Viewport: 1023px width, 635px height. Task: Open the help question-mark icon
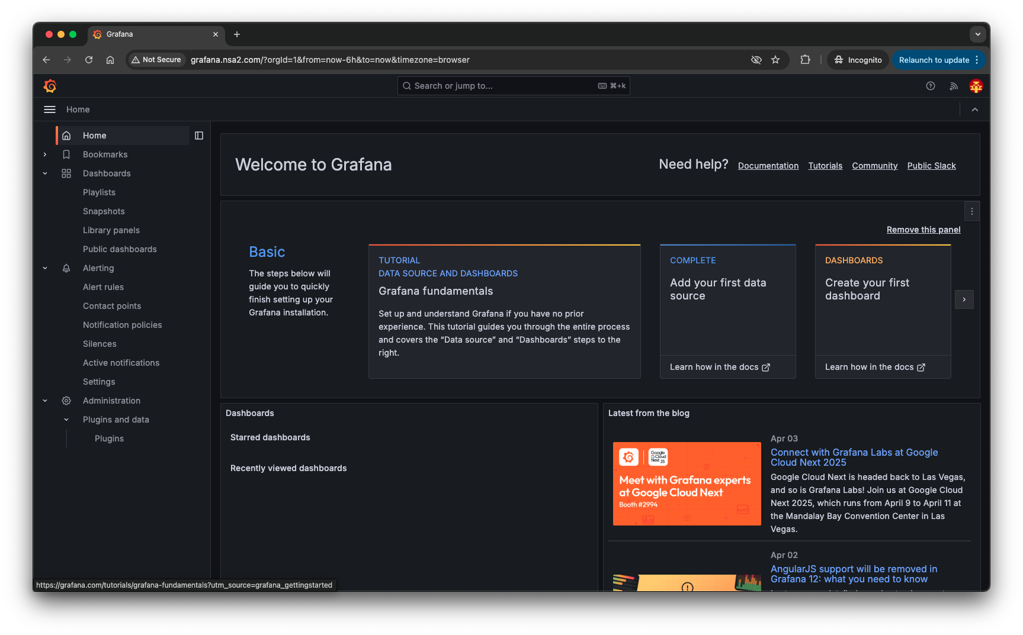tap(931, 86)
